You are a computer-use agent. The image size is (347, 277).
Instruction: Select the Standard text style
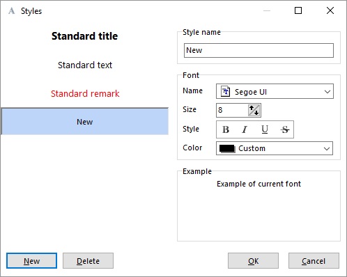(84, 65)
